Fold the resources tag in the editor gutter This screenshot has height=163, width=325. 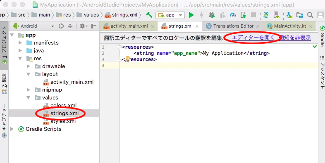pos(119,47)
